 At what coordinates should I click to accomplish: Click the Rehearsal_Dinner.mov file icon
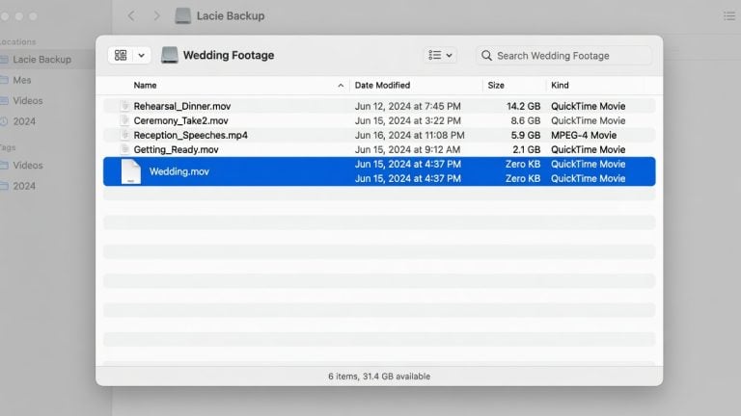pos(124,106)
